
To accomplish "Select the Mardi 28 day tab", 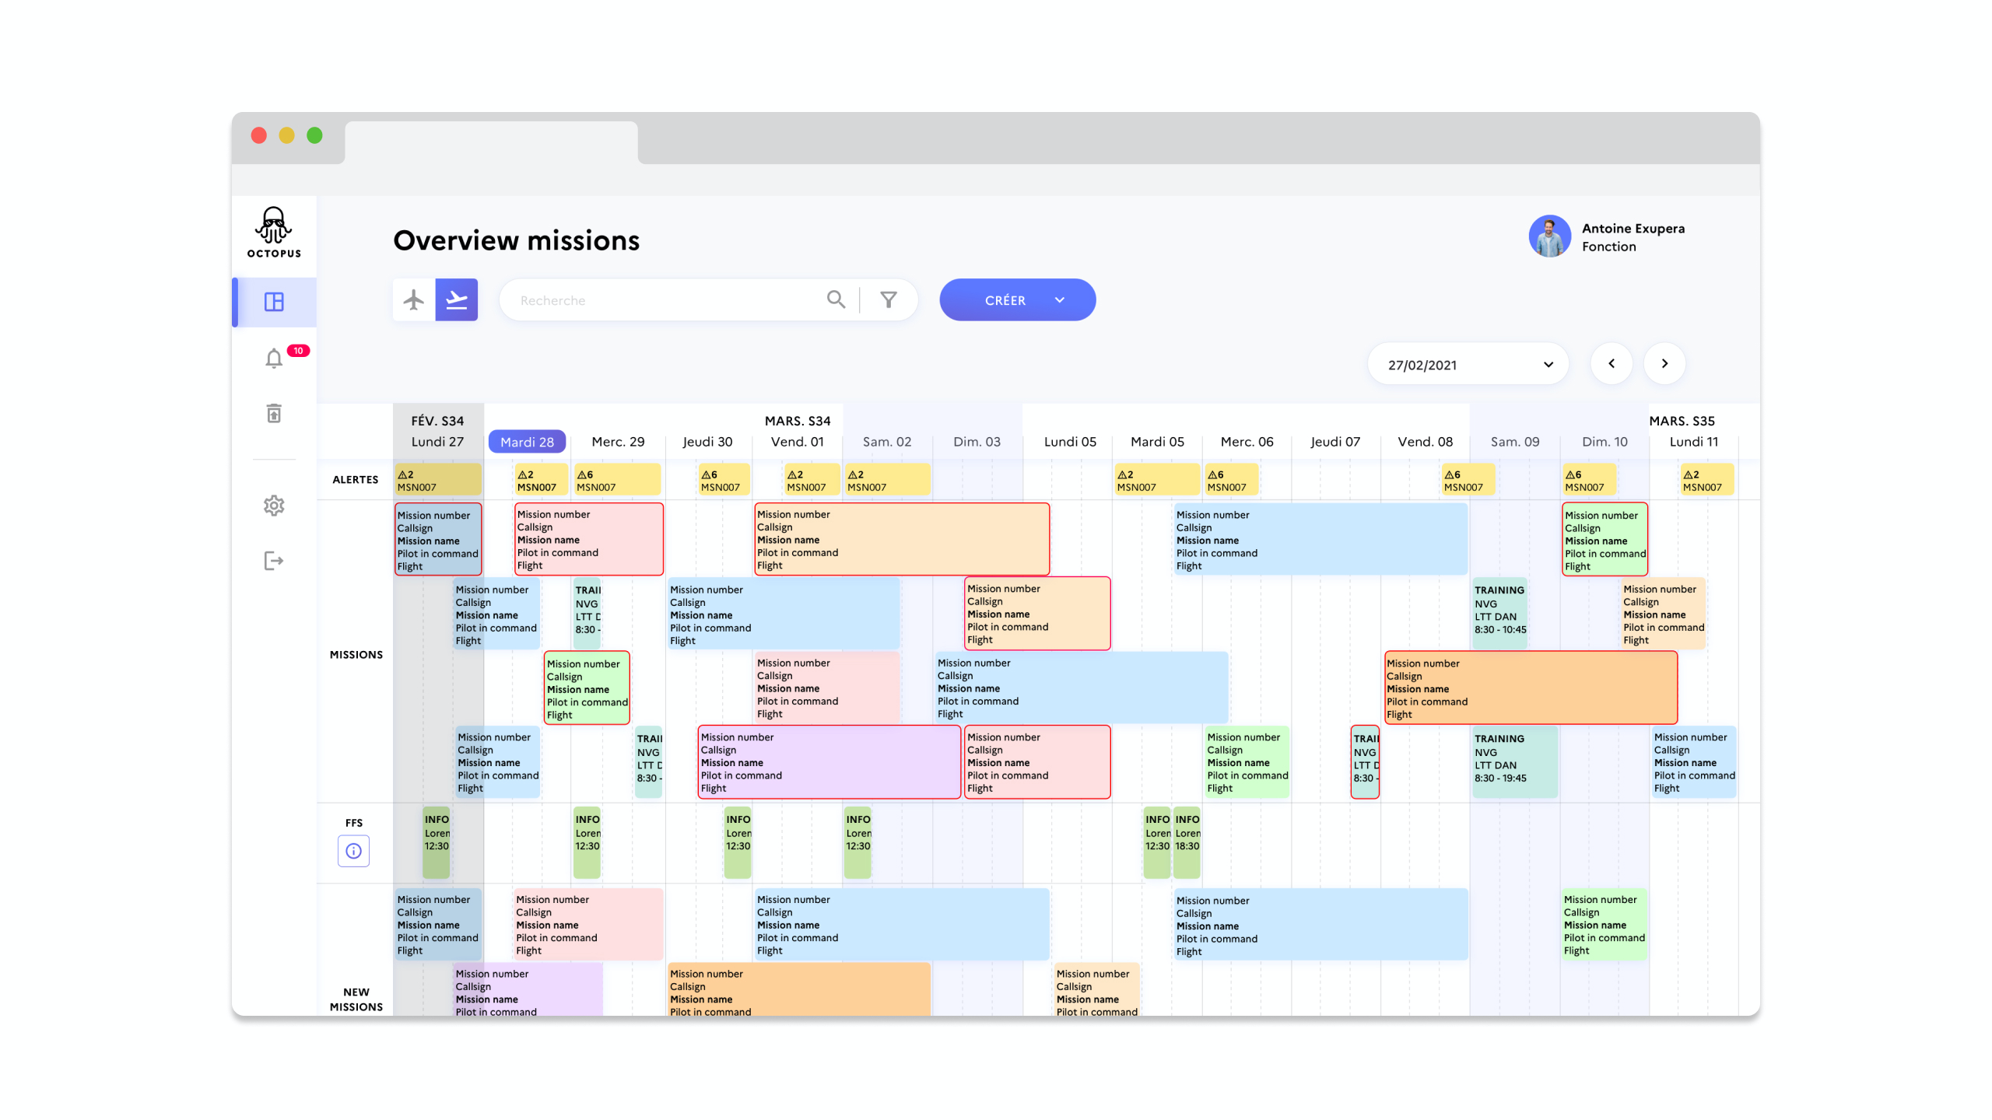I will pyautogui.click(x=527, y=442).
